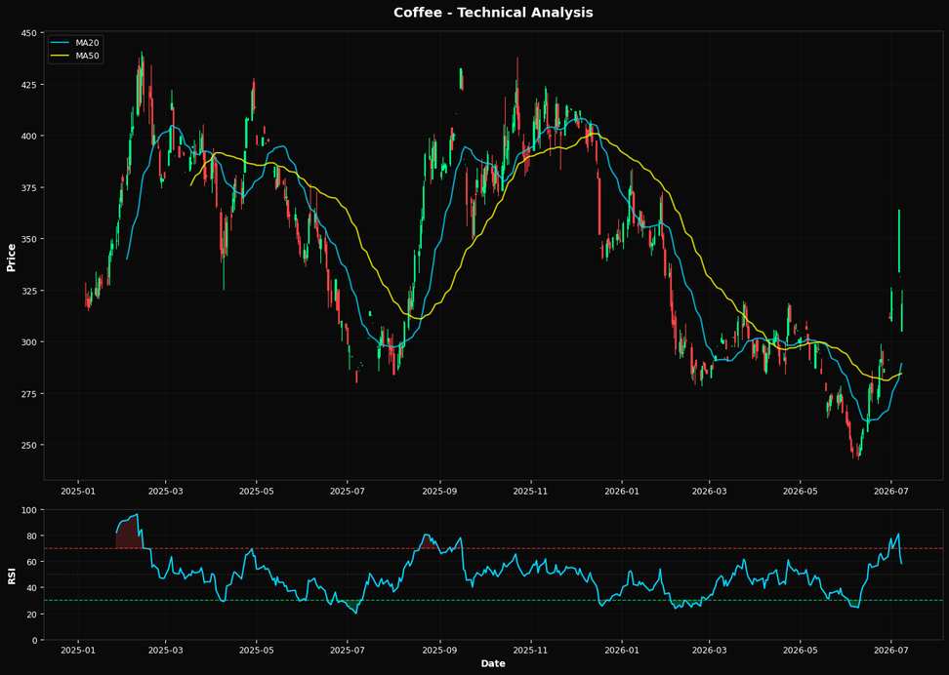
Task: Click 2026-05 date under the price chart
Action: 801,491
